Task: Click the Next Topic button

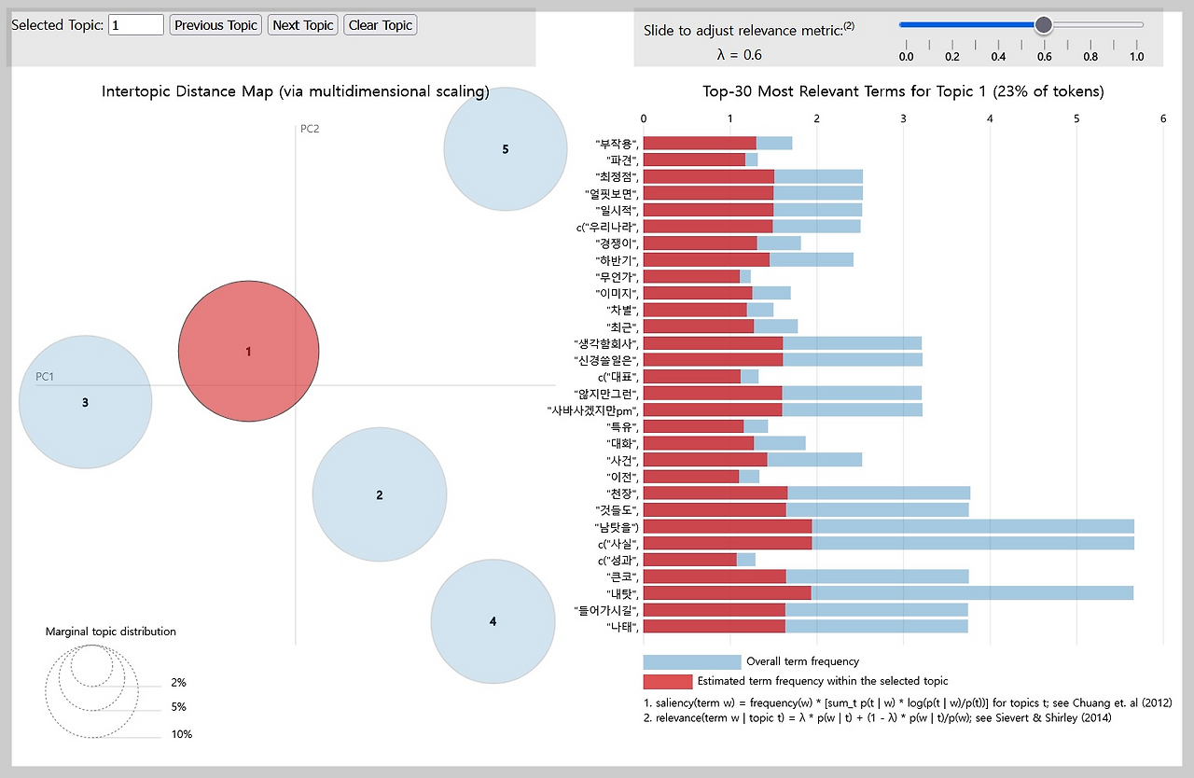Action: coord(303,25)
